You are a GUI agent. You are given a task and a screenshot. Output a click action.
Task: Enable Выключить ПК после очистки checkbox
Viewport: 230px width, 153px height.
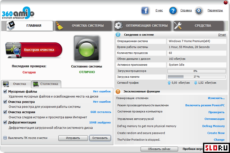tap(5, 138)
